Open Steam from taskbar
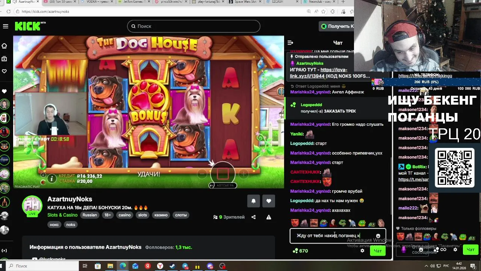This screenshot has height=271, width=481. [172, 266]
